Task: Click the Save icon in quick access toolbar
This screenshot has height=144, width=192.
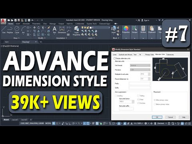Action: click(16, 20)
